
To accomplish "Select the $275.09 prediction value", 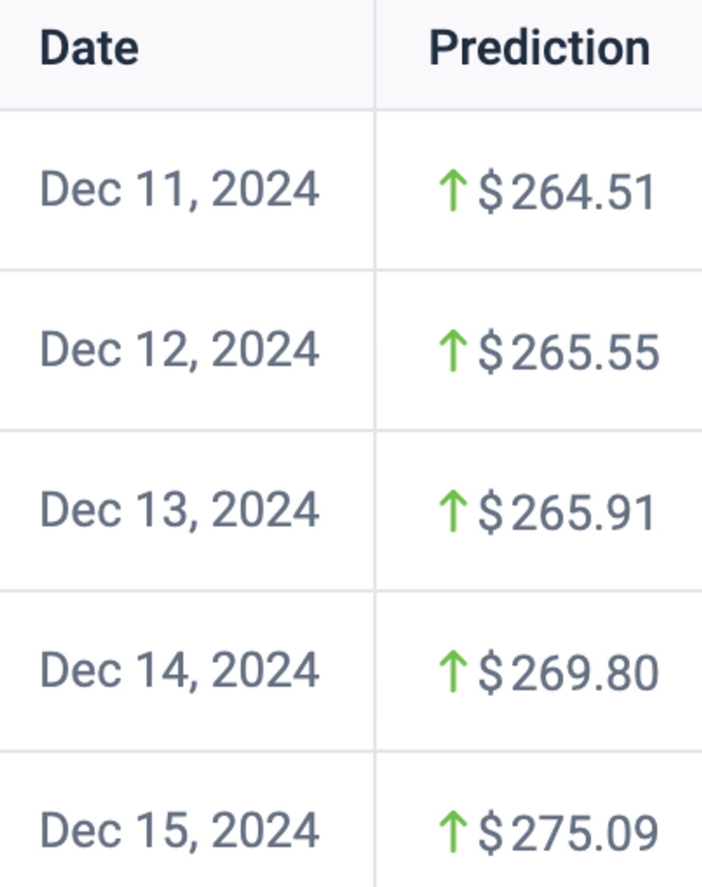I will tap(568, 833).
